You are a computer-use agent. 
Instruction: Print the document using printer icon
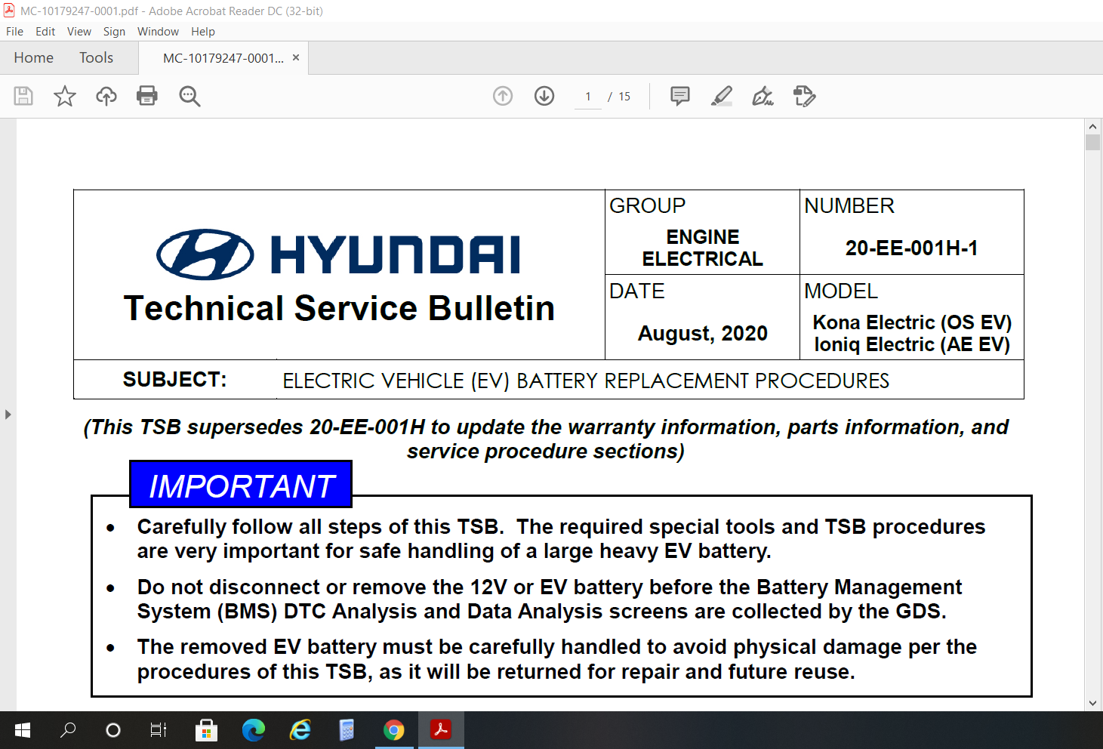[x=147, y=96]
